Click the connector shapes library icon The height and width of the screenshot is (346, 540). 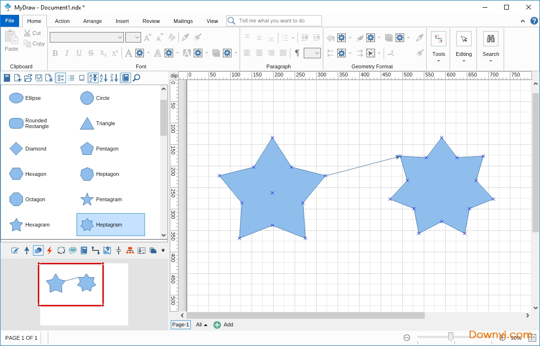[96, 250]
